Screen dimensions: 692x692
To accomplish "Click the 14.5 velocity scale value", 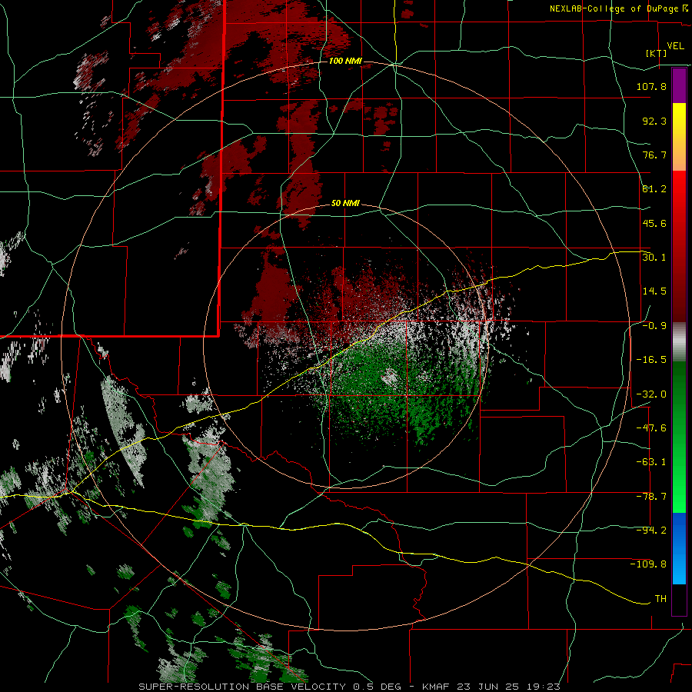I will pyautogui.click(x=654, y=291).
